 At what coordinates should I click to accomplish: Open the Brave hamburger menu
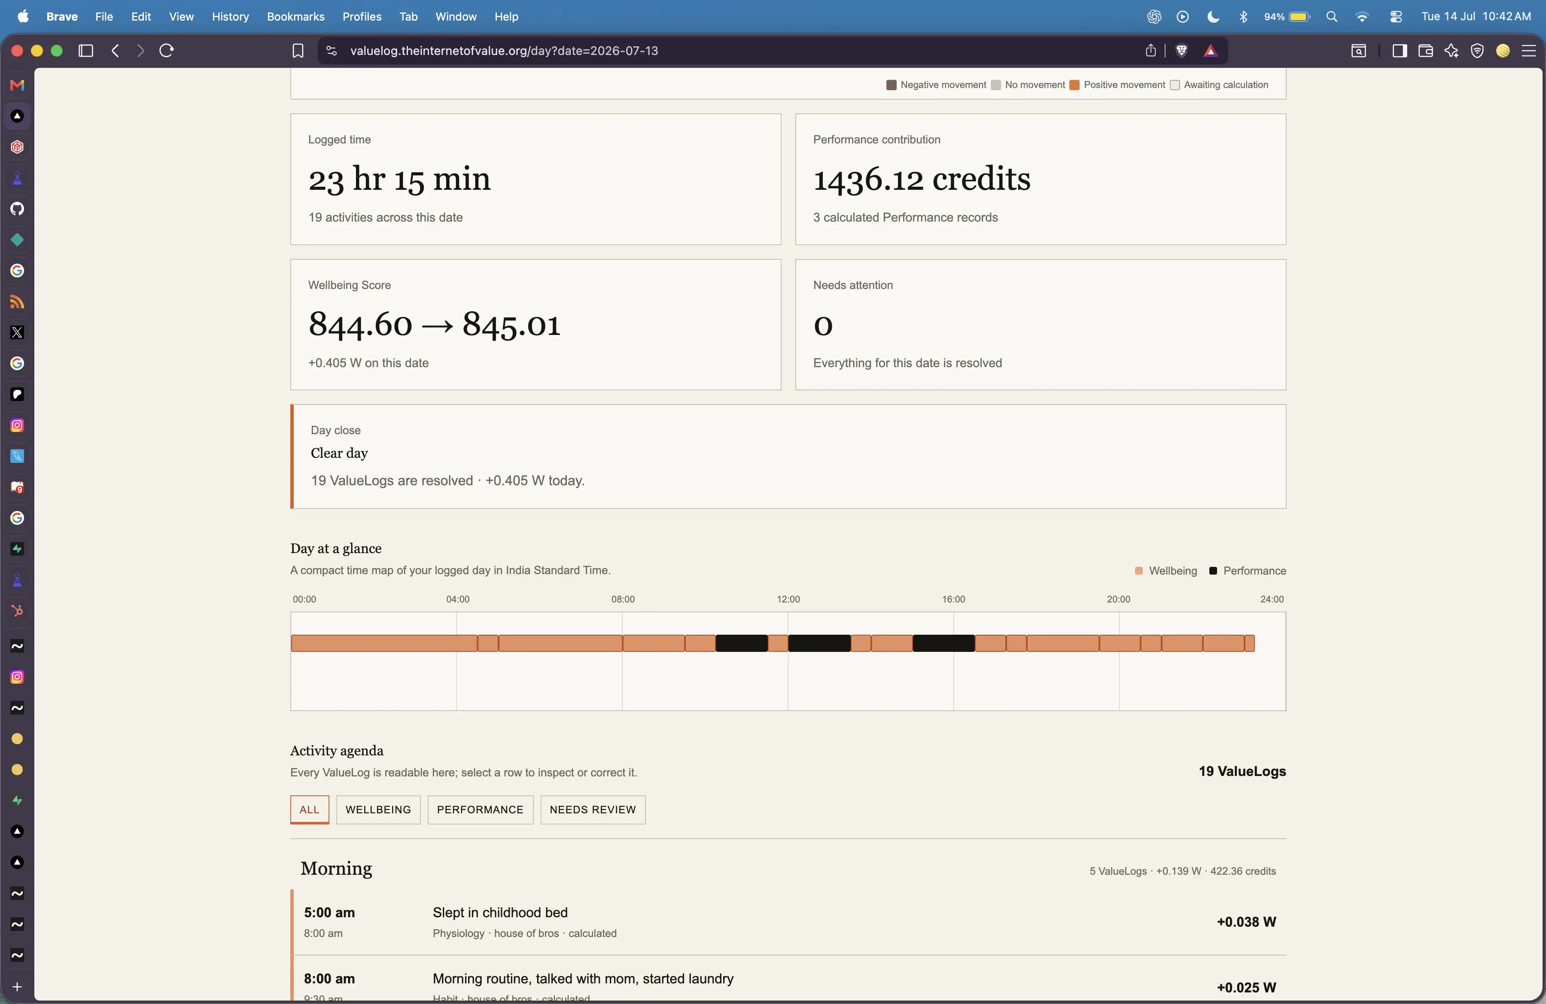tap(1528, 51)
